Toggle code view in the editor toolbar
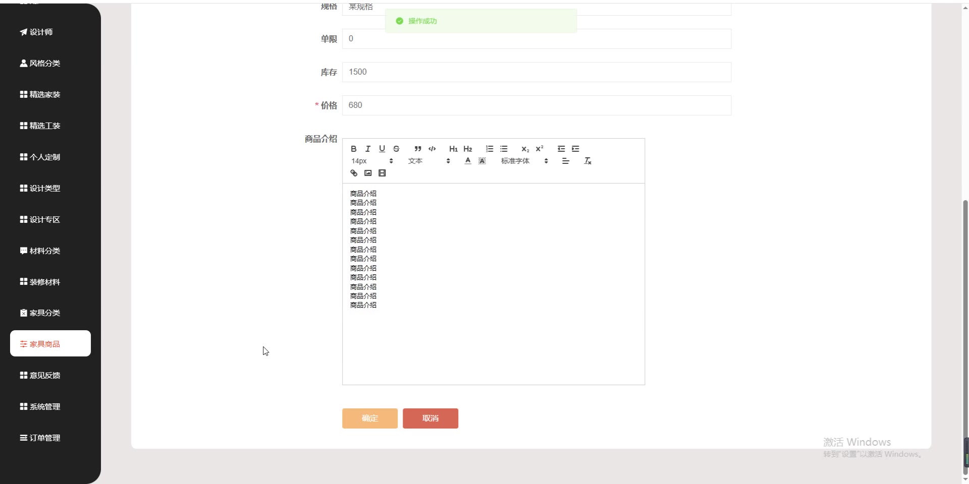This screenshot has width=969, height=484. point(432,149)
